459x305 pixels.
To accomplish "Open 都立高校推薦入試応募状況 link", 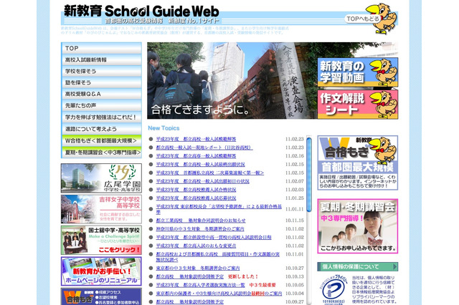I will click(196, 198).
